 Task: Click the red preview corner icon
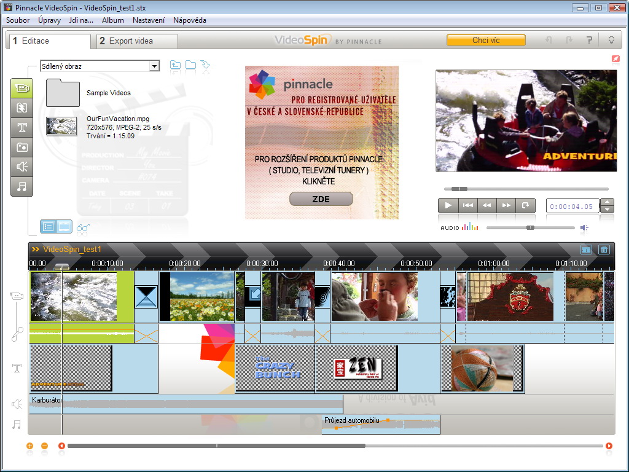pos(615,59)
